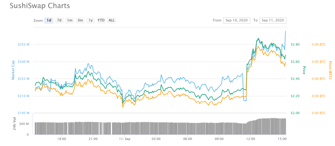Click the $255 M market cap gridline label

pos(23,44)
